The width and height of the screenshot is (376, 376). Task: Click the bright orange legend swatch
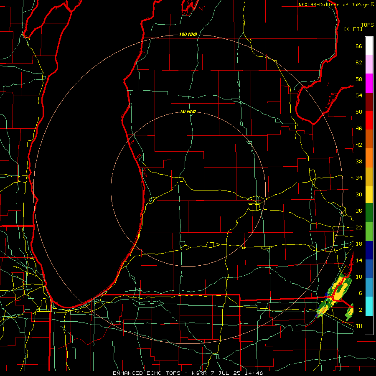(x=369, y=158)
